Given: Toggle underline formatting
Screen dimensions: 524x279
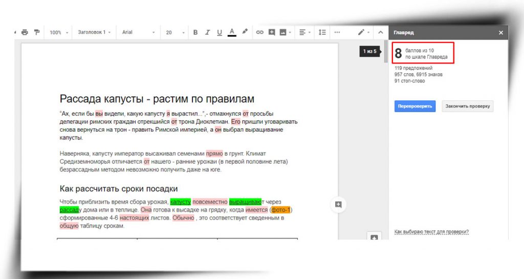Looking at the screenshot, I should (x=220, y=32).
